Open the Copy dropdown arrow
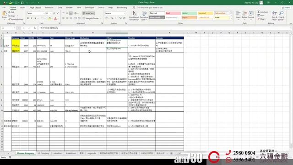This screenshot has width=293, height=165. coord(17,16)
